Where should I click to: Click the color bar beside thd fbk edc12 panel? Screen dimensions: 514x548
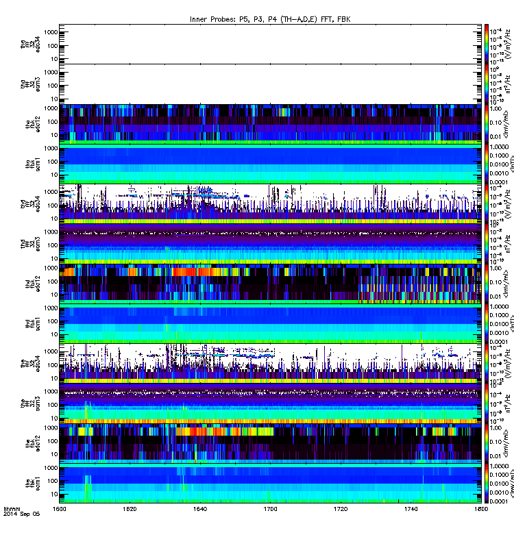coord(487,284)
